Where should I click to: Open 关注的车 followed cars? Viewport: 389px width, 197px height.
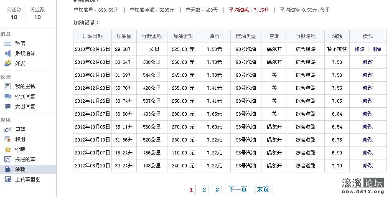tap(25, 159)
